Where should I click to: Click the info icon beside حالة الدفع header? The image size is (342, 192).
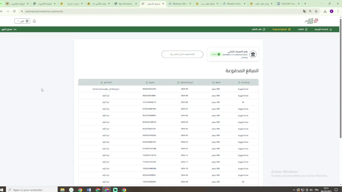pos(102,82)
